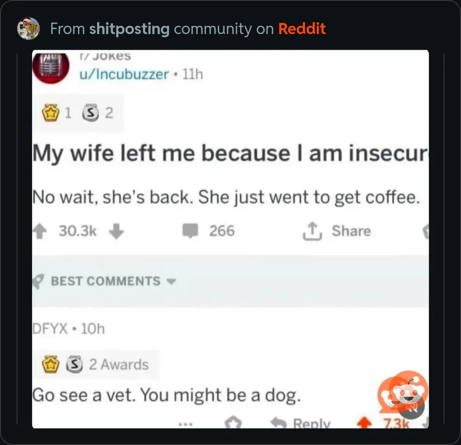Image resolution: width=461 pixels, height=445 pixels.
Task: Click the gold award badge on post
Action: 51,113
